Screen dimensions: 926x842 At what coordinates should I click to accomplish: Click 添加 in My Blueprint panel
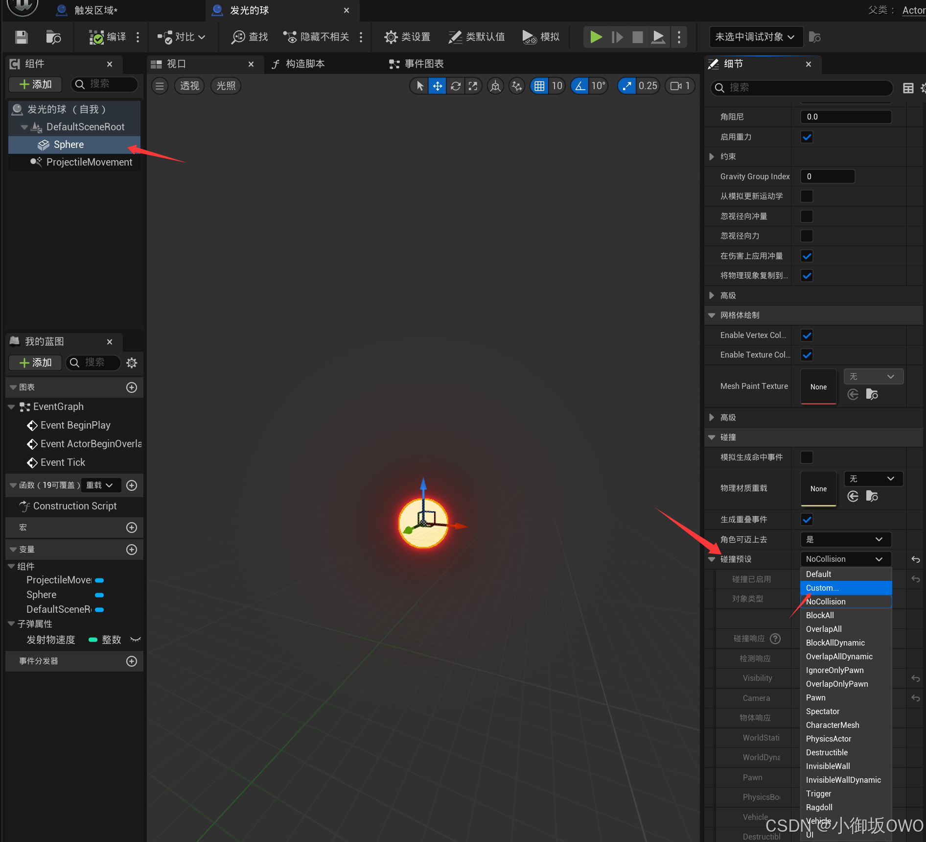pyautogui.click(x=35, y=363)
